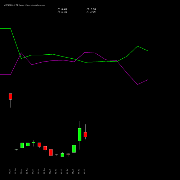The width and height of the screenshot is (180, 180).
Task: Click the high value H: 7.70
Action: click(x=91, y=9)
